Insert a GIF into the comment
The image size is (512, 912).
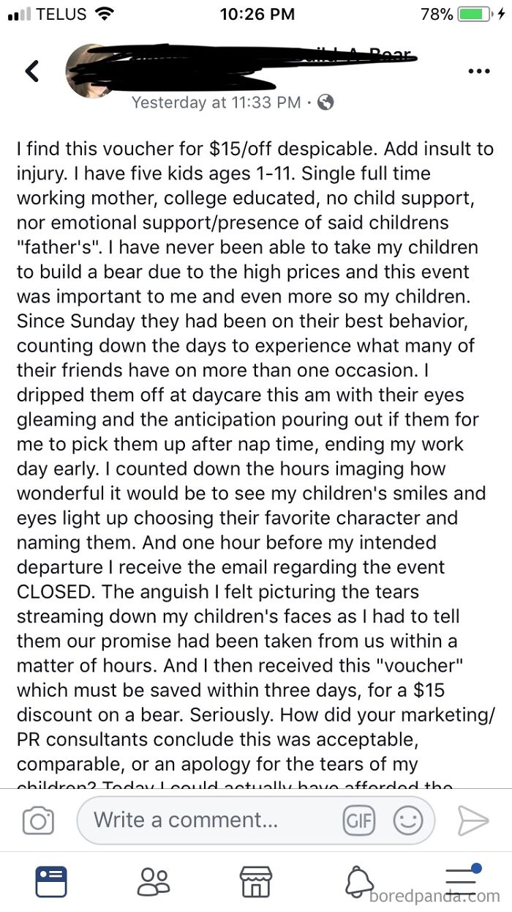point(358,820)
